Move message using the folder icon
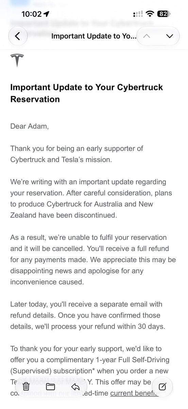Viewport: 188px width, 409px height. pos(50,386)
